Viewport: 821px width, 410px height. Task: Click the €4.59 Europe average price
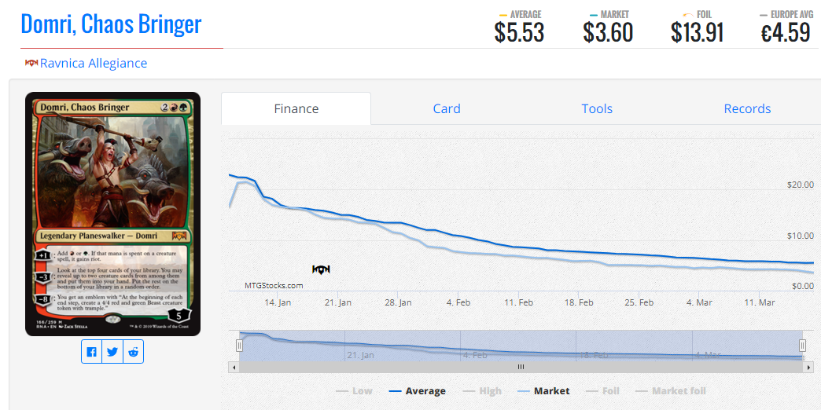point(786,33)
